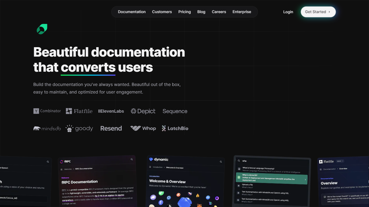Image resolution: width=369 pixels, height=207 pixels.
Task: Open the Customers page
Action: [162, 12]
